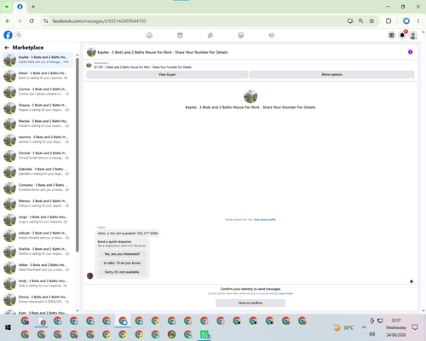Open the Facebook search magnifier
Screen dimensions: 426x341
click(19, 35)
